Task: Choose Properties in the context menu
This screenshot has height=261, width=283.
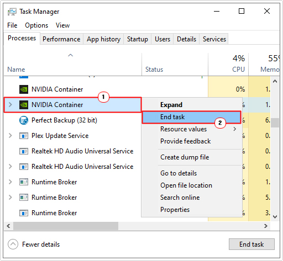Action: (192, 210)
